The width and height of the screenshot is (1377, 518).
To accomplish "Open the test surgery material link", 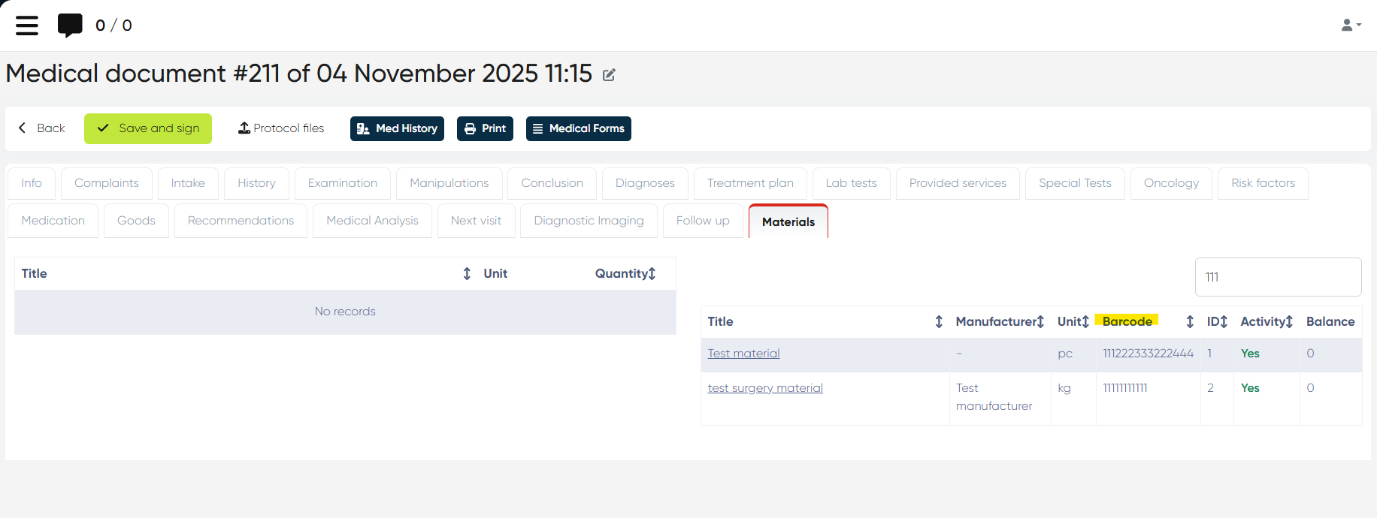I will coord(765,388).
